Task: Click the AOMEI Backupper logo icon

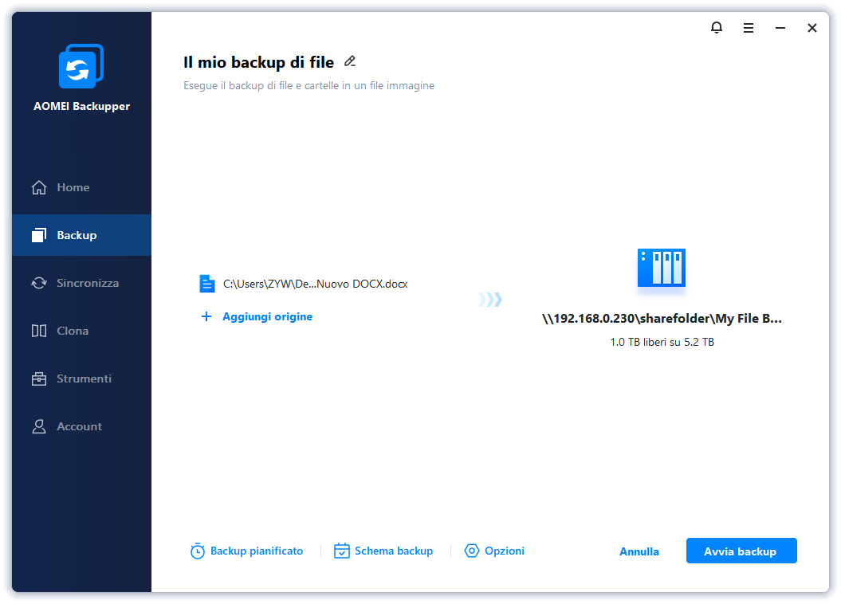Action: click(x=81, y=67)
